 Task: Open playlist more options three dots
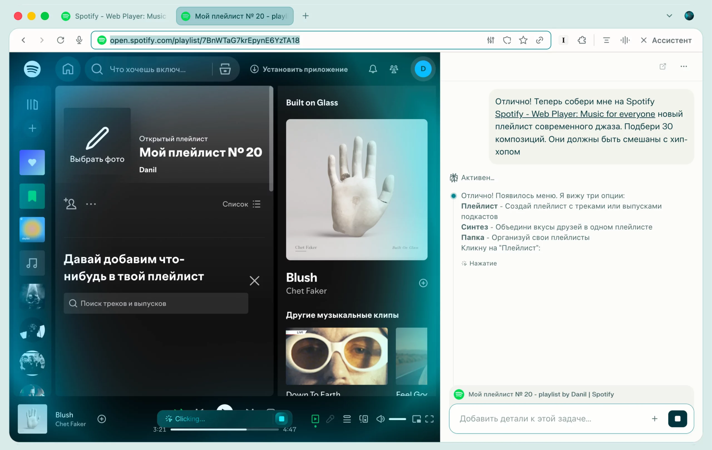91,204
